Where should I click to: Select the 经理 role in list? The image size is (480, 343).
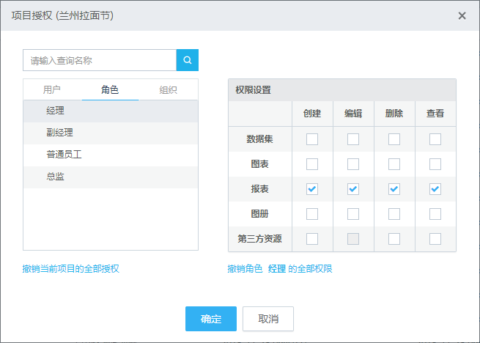pyautogui.click(x=56, y=111)
